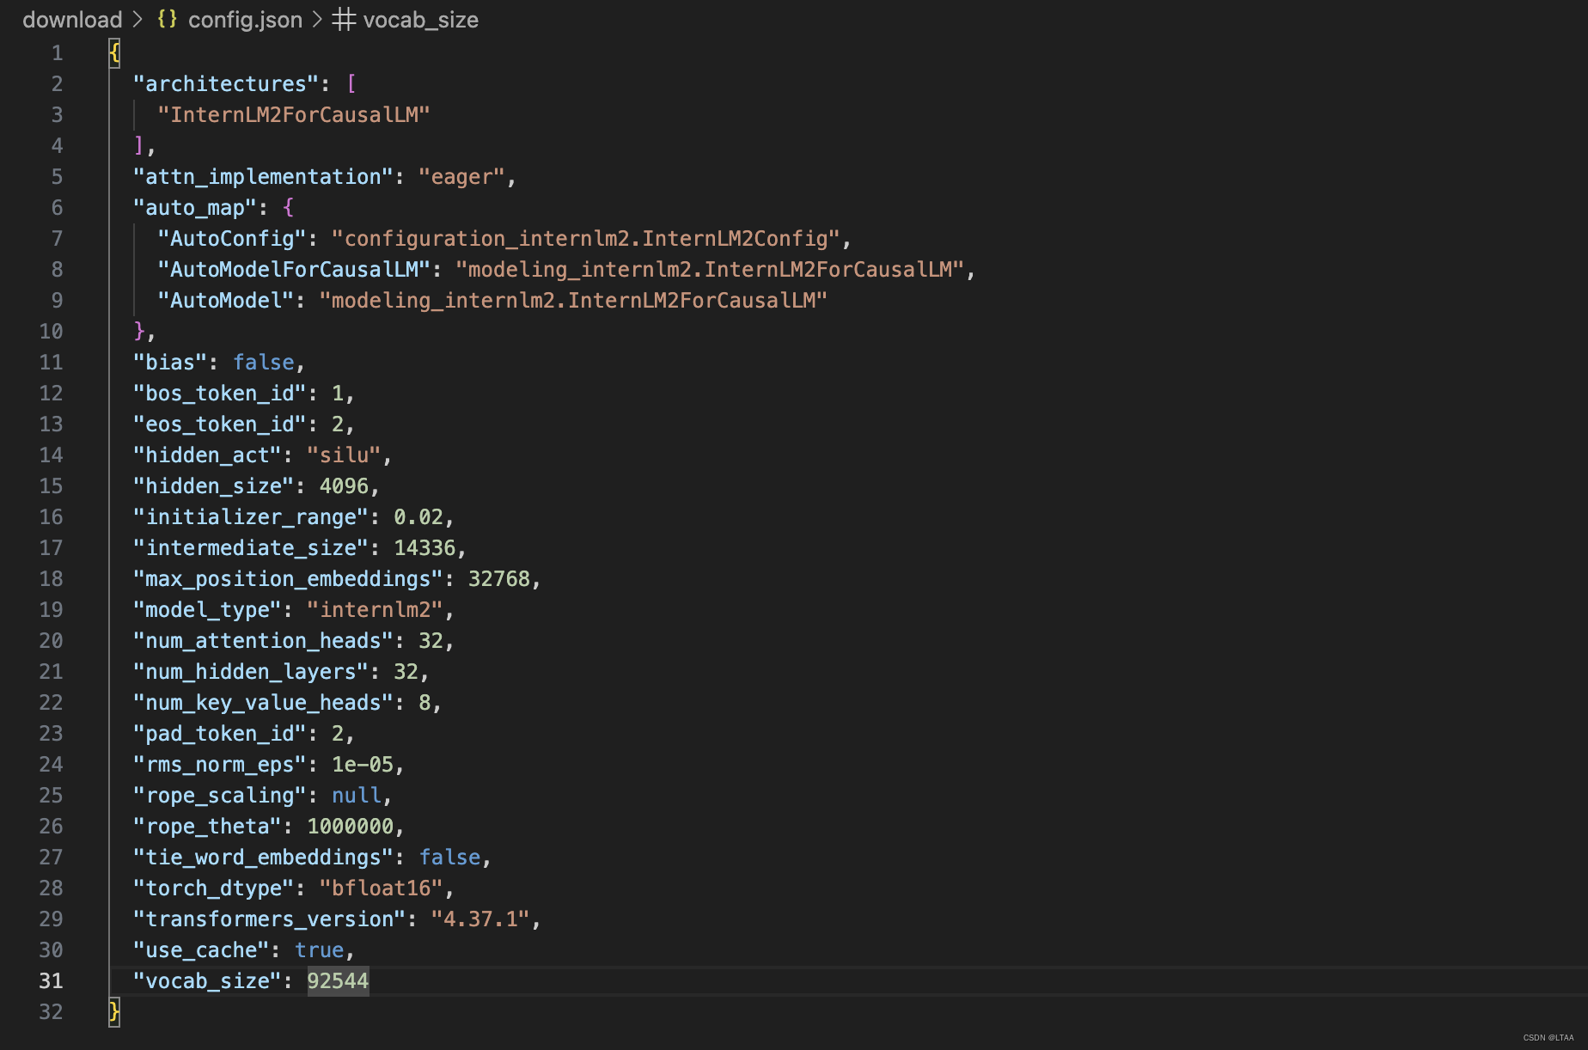This screenshot has width=1588, height=1050.
Task: Click the "pad_token_id" key
Action: (220, 734)
